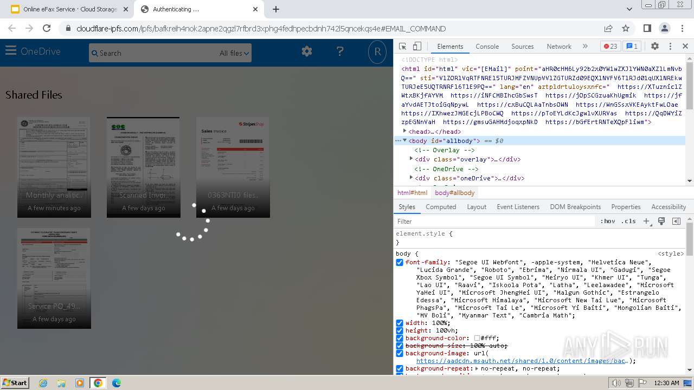Click the html#html breadcrumb
Image resolution: width=694 pixels, height=390 pixels.
tap(412, 193)
